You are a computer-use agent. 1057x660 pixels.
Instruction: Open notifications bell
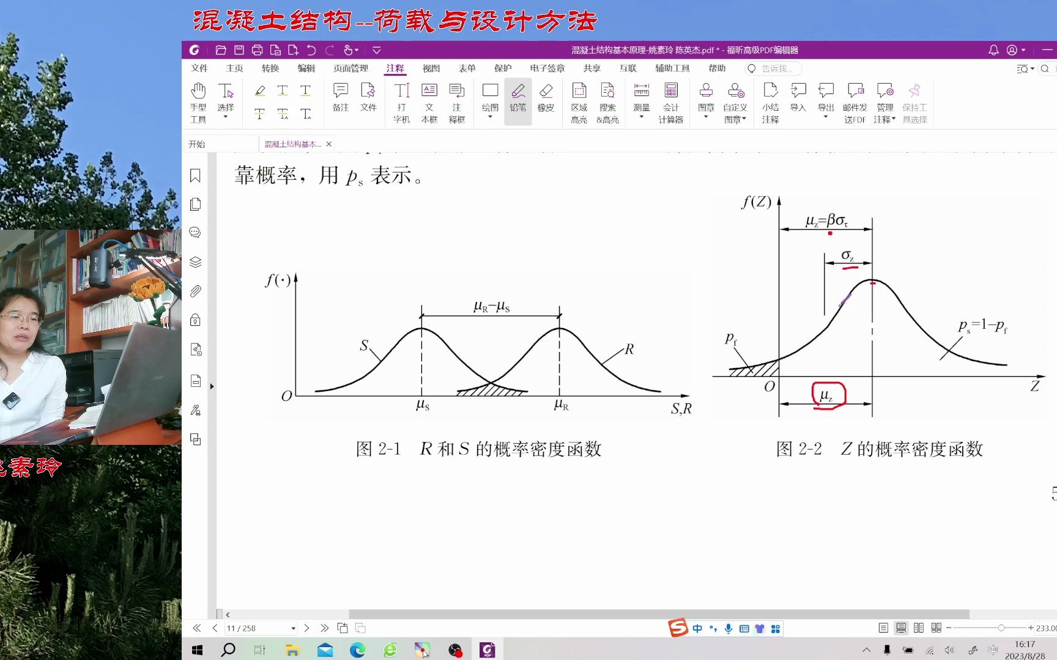pos(993,50)
